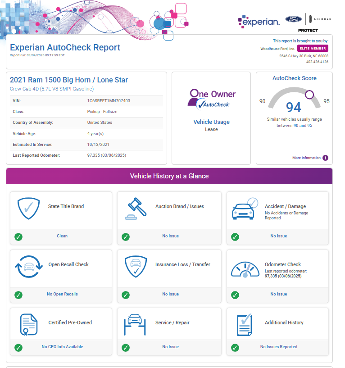Click the Experian logo in header
This screenshot has width=345, height=368.
coord(259,21)
